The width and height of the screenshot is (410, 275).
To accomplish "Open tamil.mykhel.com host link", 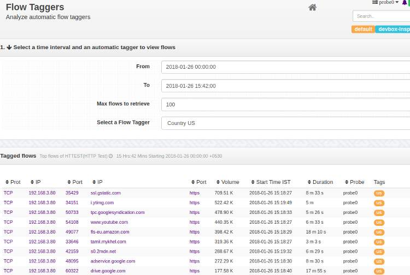I will coord(108,242).
